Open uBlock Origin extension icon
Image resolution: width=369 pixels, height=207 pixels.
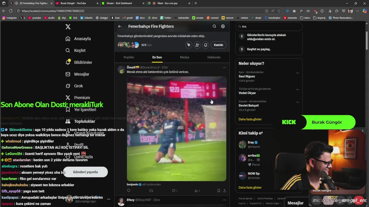315,11
